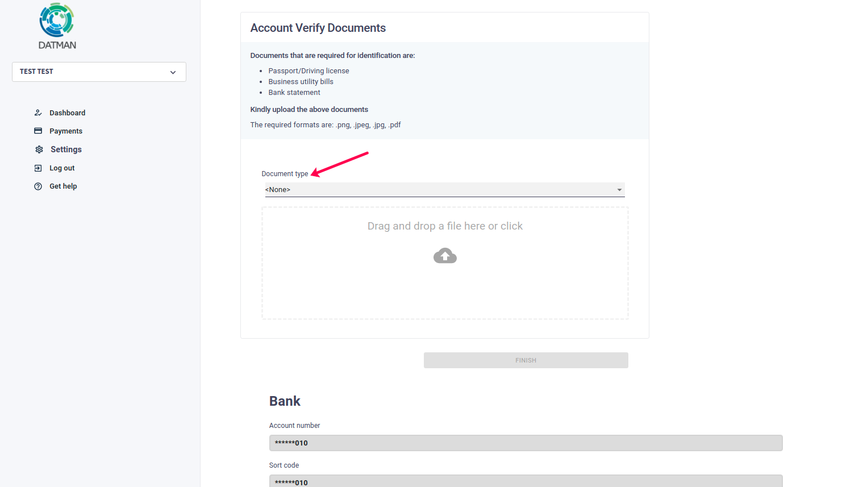Click the Get help question mark icon
This screenshot has width=842, height=487.
pos(38,186)
